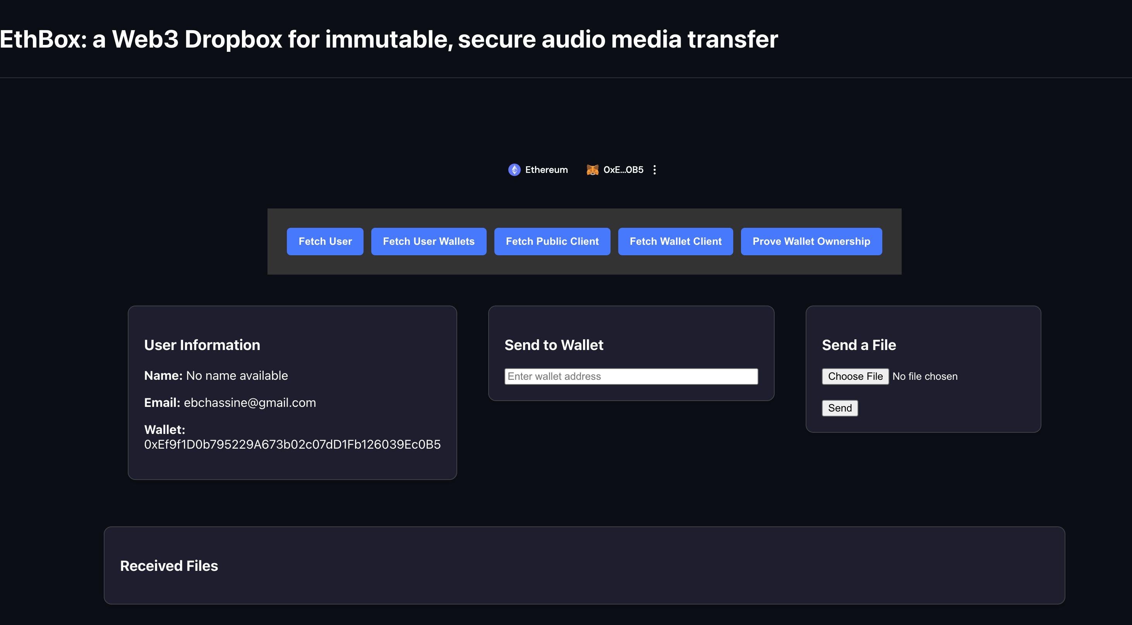Image resolution: width=1132 pixels, height=625 pixels.
Task: Toggle wallet connection via MetaMask icon
Action: point(593,170)
